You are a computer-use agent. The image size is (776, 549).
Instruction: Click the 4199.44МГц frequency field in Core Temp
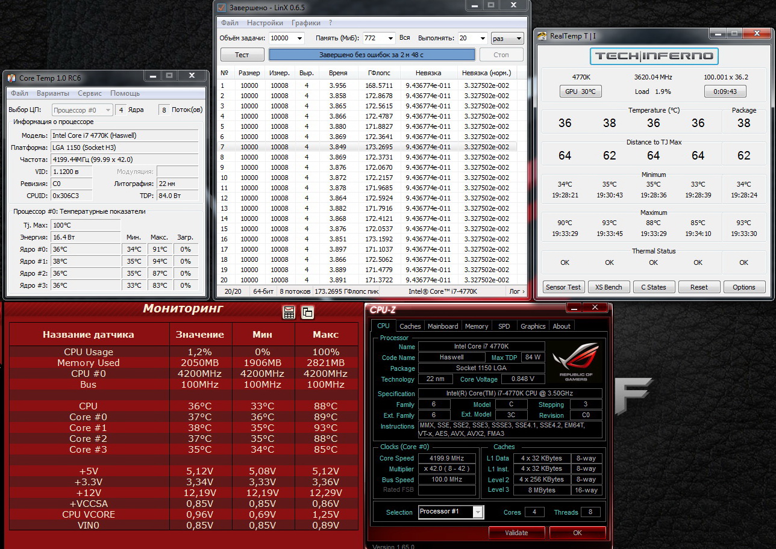[x=124, y=160]
